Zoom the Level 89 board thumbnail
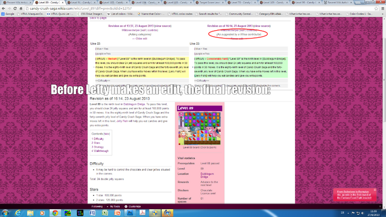This screenshot has width=386, height=217. [x=200, y=128]
